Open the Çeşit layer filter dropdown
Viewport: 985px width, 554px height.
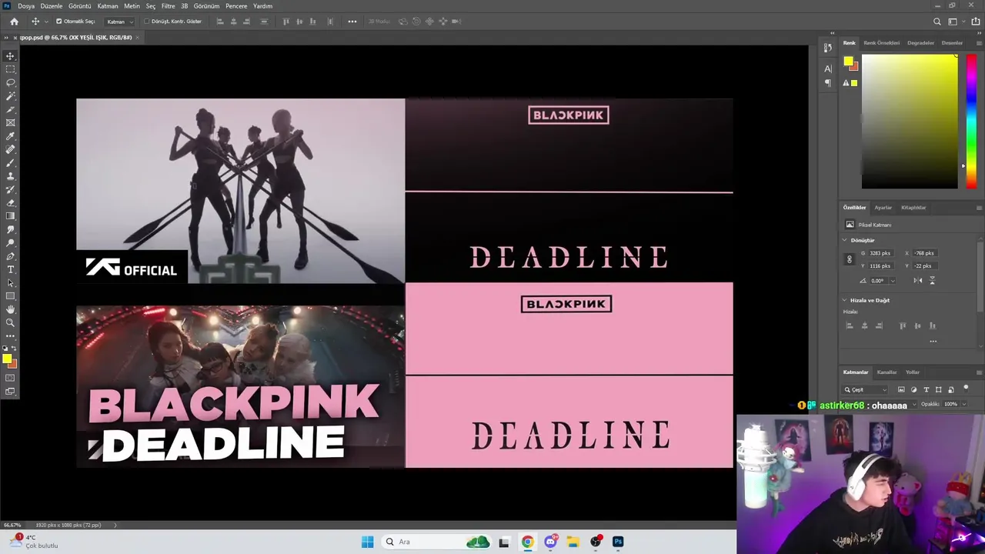coord(865,390)
